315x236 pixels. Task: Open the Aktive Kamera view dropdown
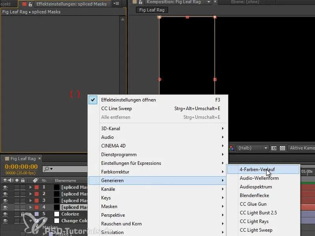pyautogui.click(x=301, y=148)
